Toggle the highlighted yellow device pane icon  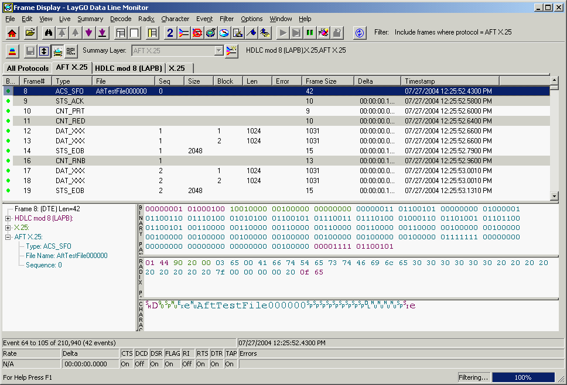(x=57, y=51)
